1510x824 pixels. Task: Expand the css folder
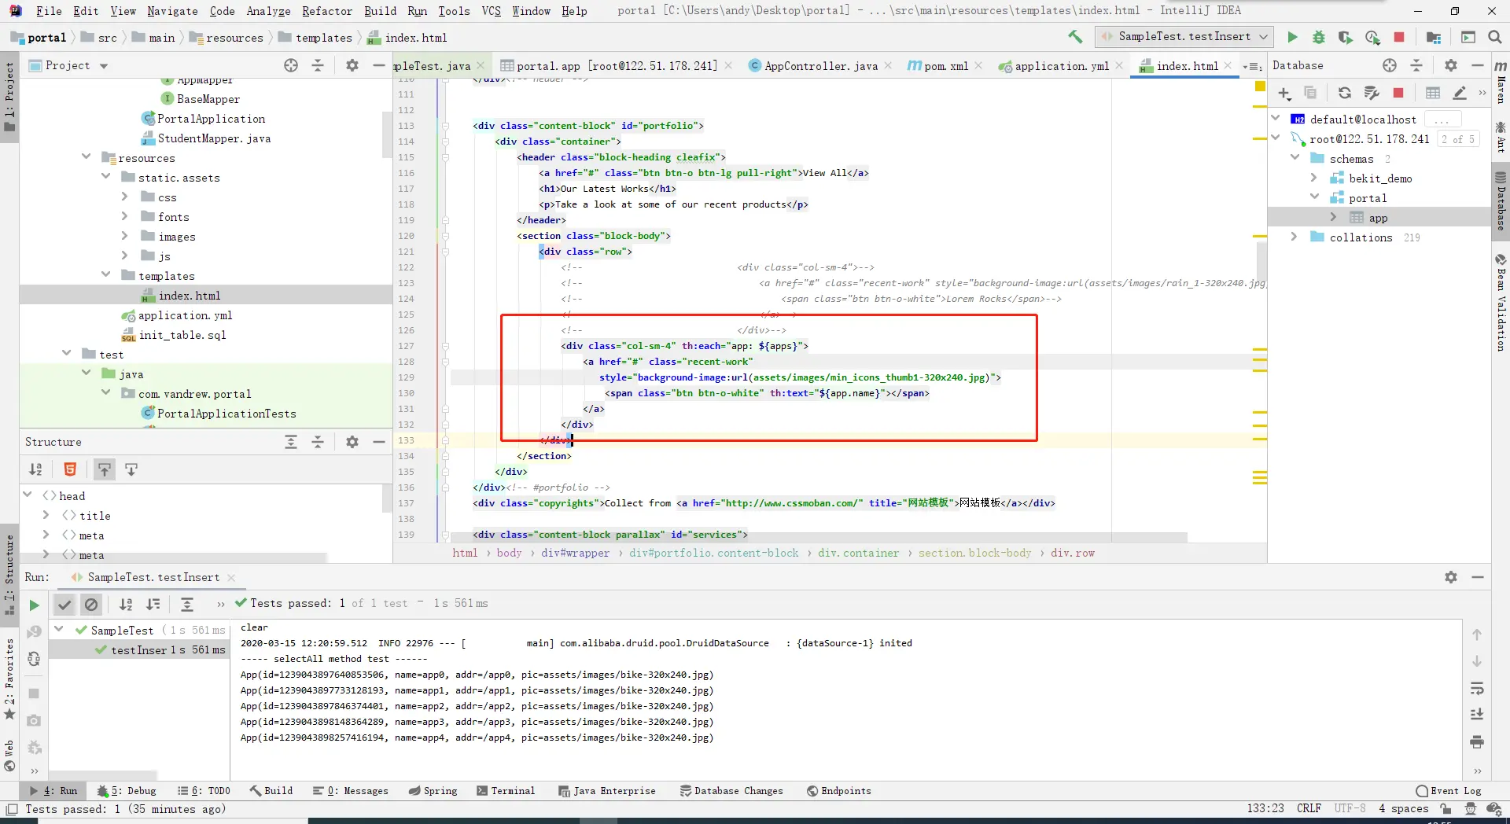click(124, 197)
